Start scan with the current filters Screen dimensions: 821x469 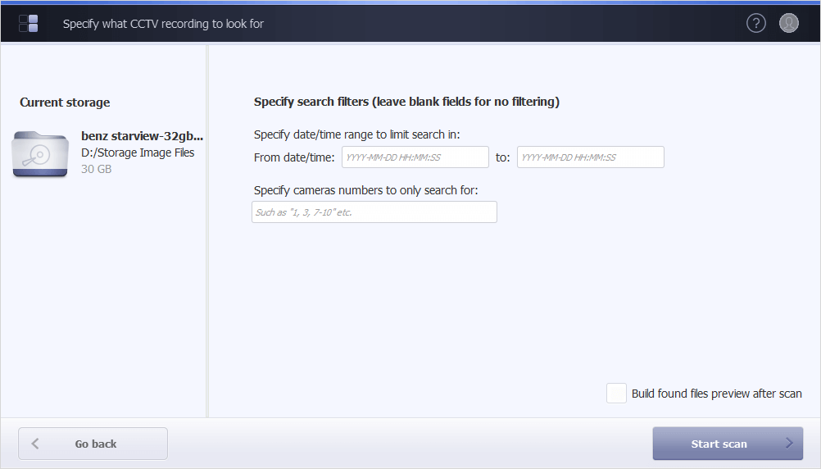tap(728, 444)
